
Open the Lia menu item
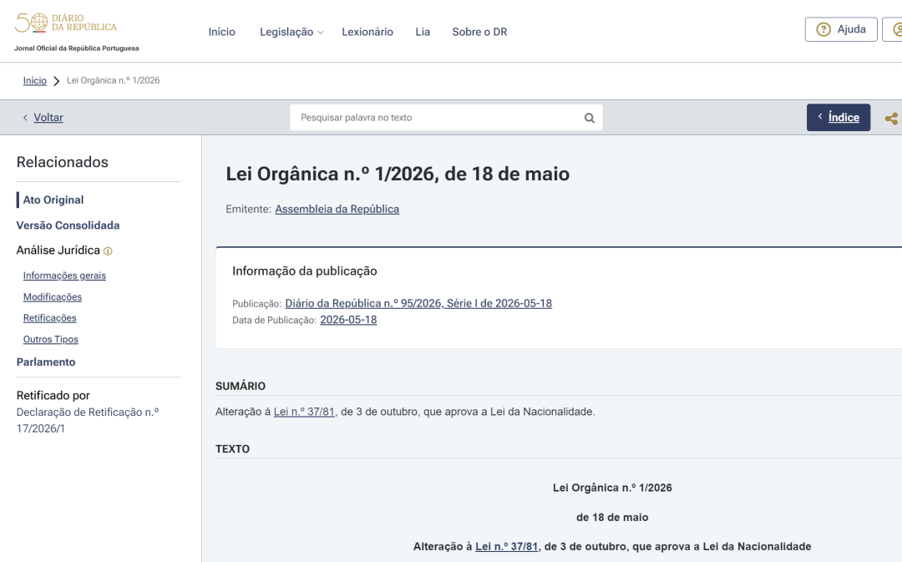pyautogui.click(x=423, y=33)
